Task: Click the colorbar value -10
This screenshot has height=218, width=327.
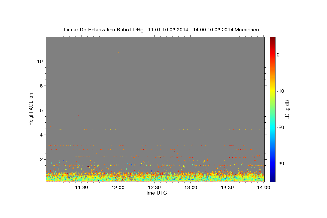Action: click(x=281, y=91)
